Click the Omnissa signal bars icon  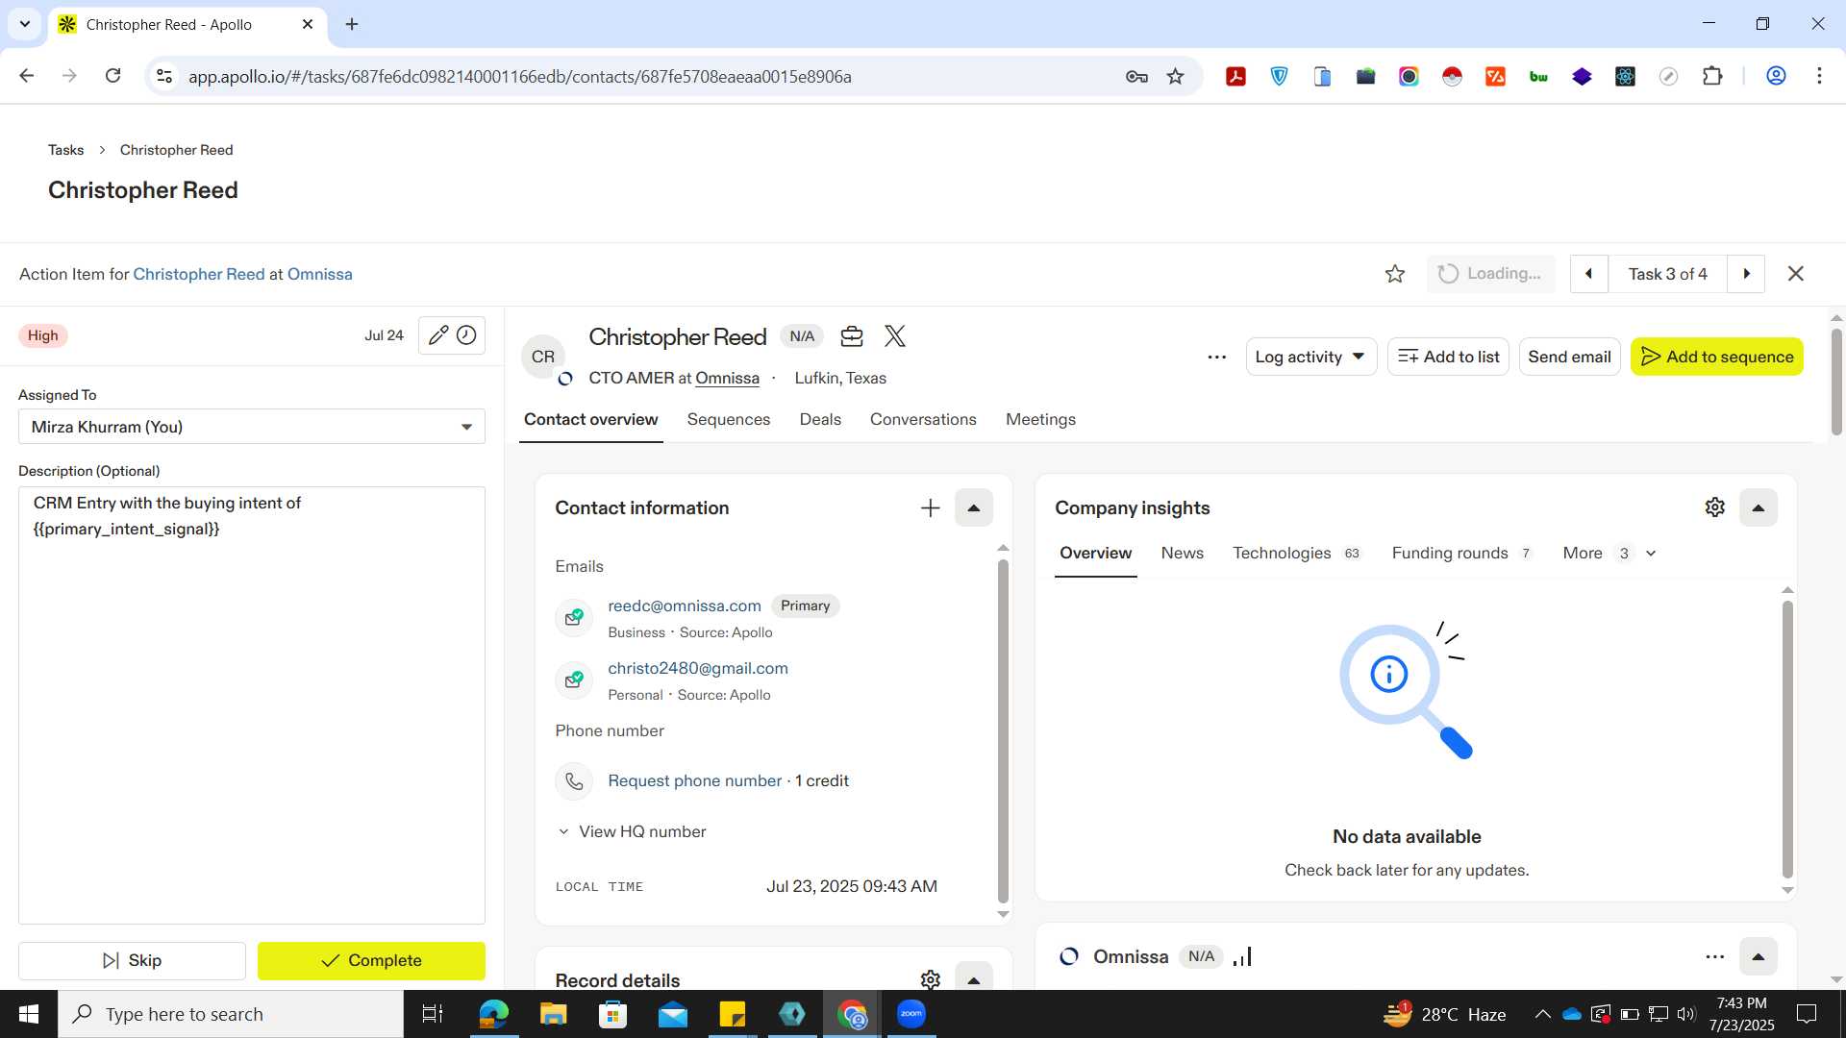[x=1242, y=956]
